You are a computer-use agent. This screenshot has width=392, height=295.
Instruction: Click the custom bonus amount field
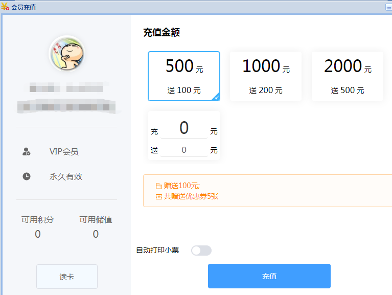point(184,150)
